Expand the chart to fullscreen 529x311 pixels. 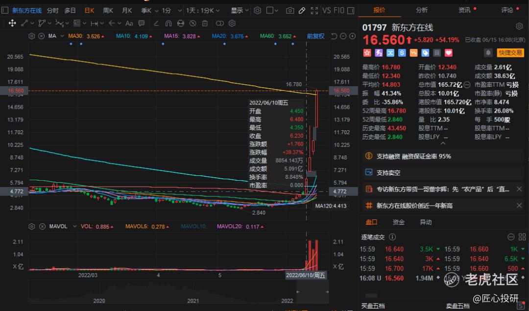click(x=314, y=11)
